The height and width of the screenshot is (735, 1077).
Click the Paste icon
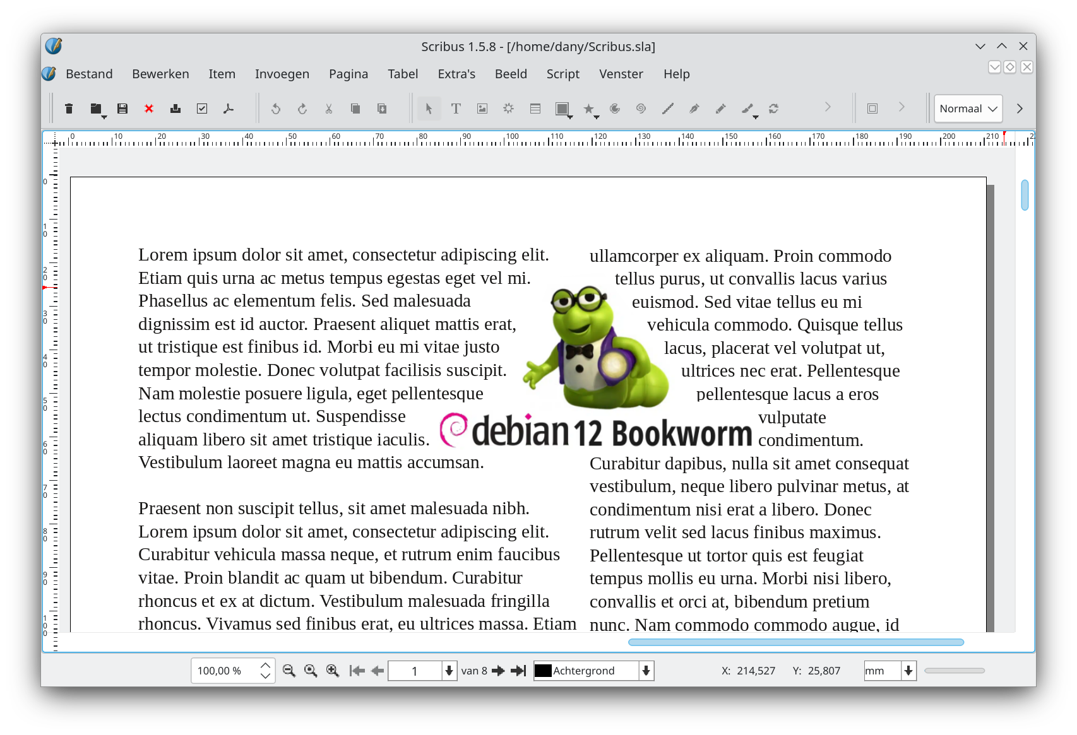click(x=382, y=109)
